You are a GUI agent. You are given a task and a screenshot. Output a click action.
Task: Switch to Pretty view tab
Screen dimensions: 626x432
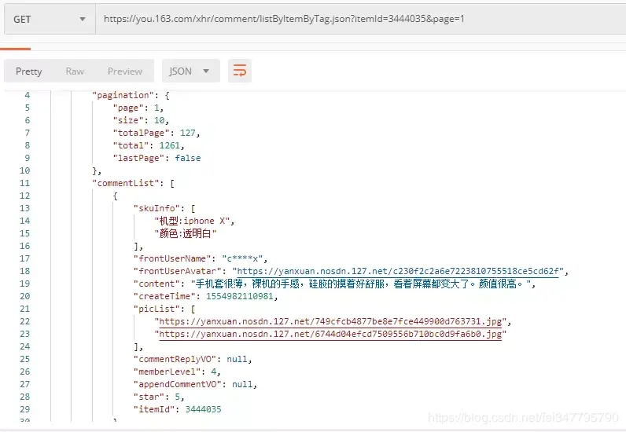(29, 71)
